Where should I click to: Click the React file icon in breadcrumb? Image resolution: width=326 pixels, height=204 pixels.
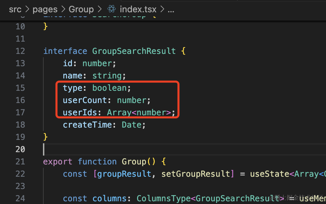click(x=112, y=9)
